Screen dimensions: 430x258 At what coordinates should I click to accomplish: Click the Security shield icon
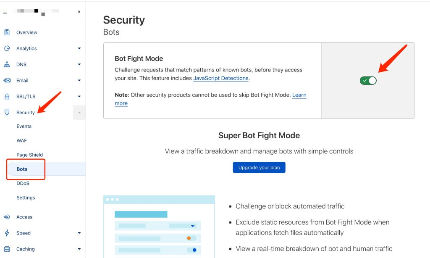(7, 113)
